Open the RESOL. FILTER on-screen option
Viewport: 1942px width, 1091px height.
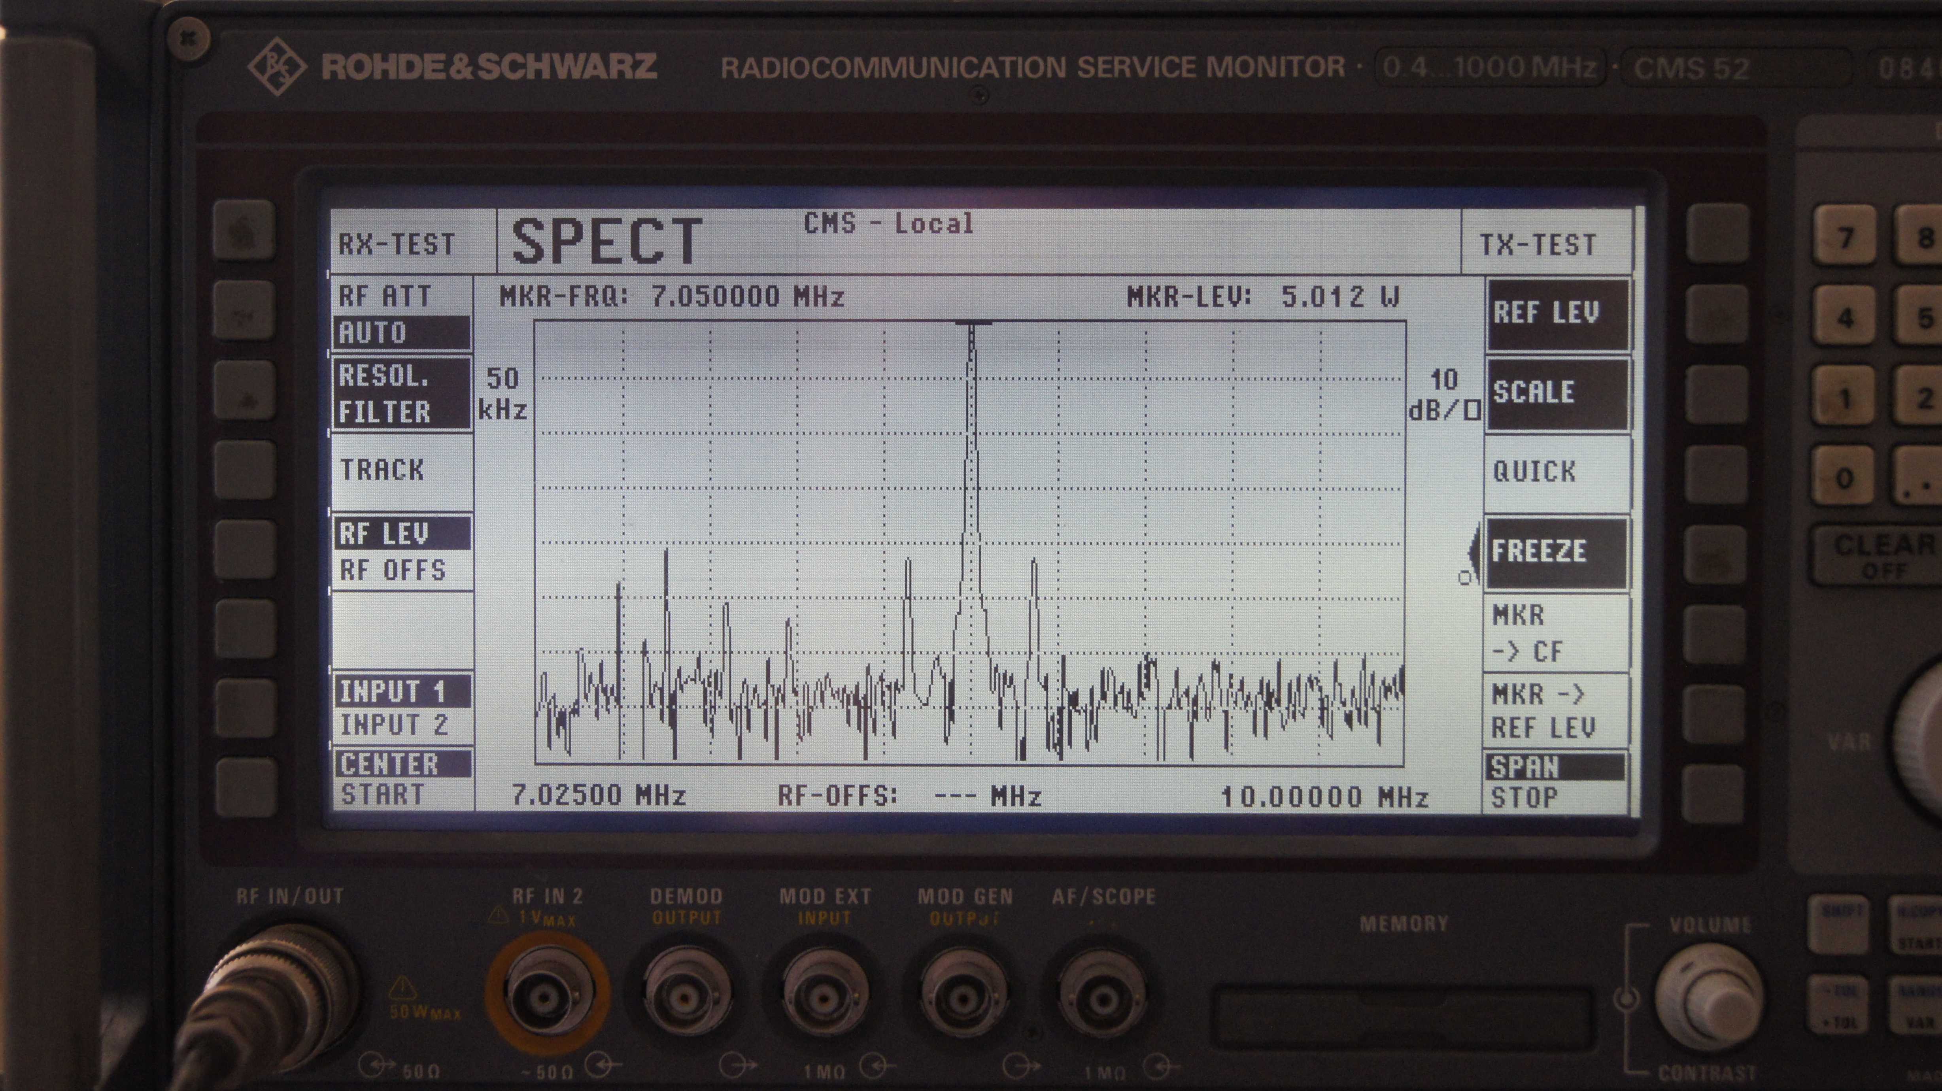tap(402, 394)
